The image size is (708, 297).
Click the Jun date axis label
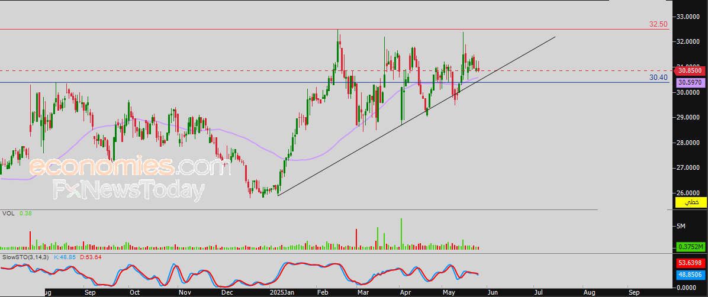[493, 292]
